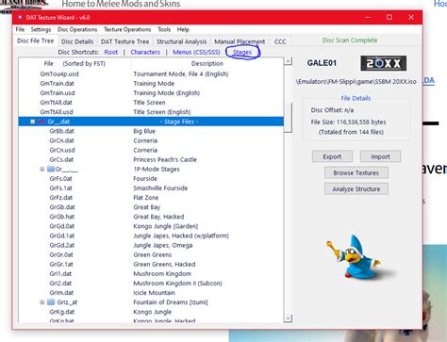Image resolution: width=447 pixels, height=342 pixels.
Task: Select GrGd.1at Jungle Japes Hacked file
Action: coord(151,236)
